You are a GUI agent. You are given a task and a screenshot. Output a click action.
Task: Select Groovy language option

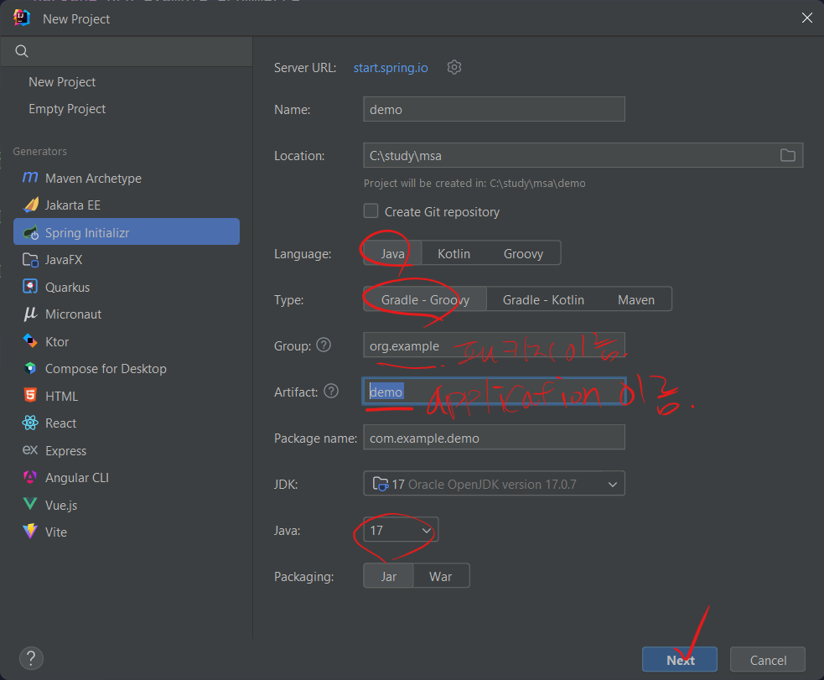523,253
